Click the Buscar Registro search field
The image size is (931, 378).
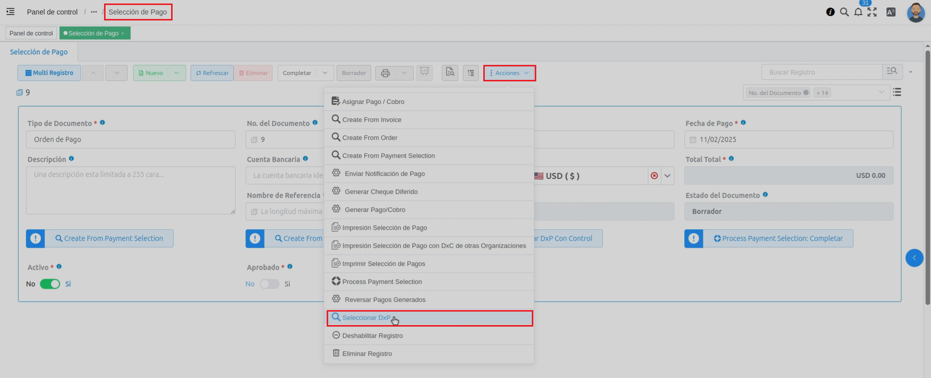(x=821, y=72)
